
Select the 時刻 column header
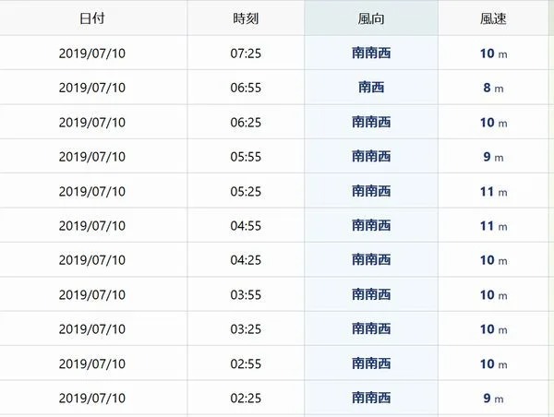coord(246,18)
